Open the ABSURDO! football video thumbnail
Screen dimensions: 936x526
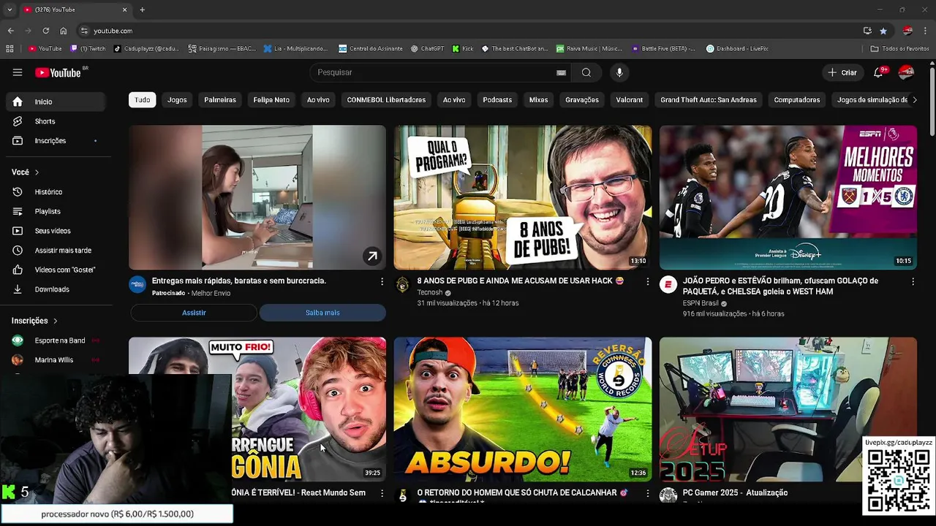pos(523,409)
